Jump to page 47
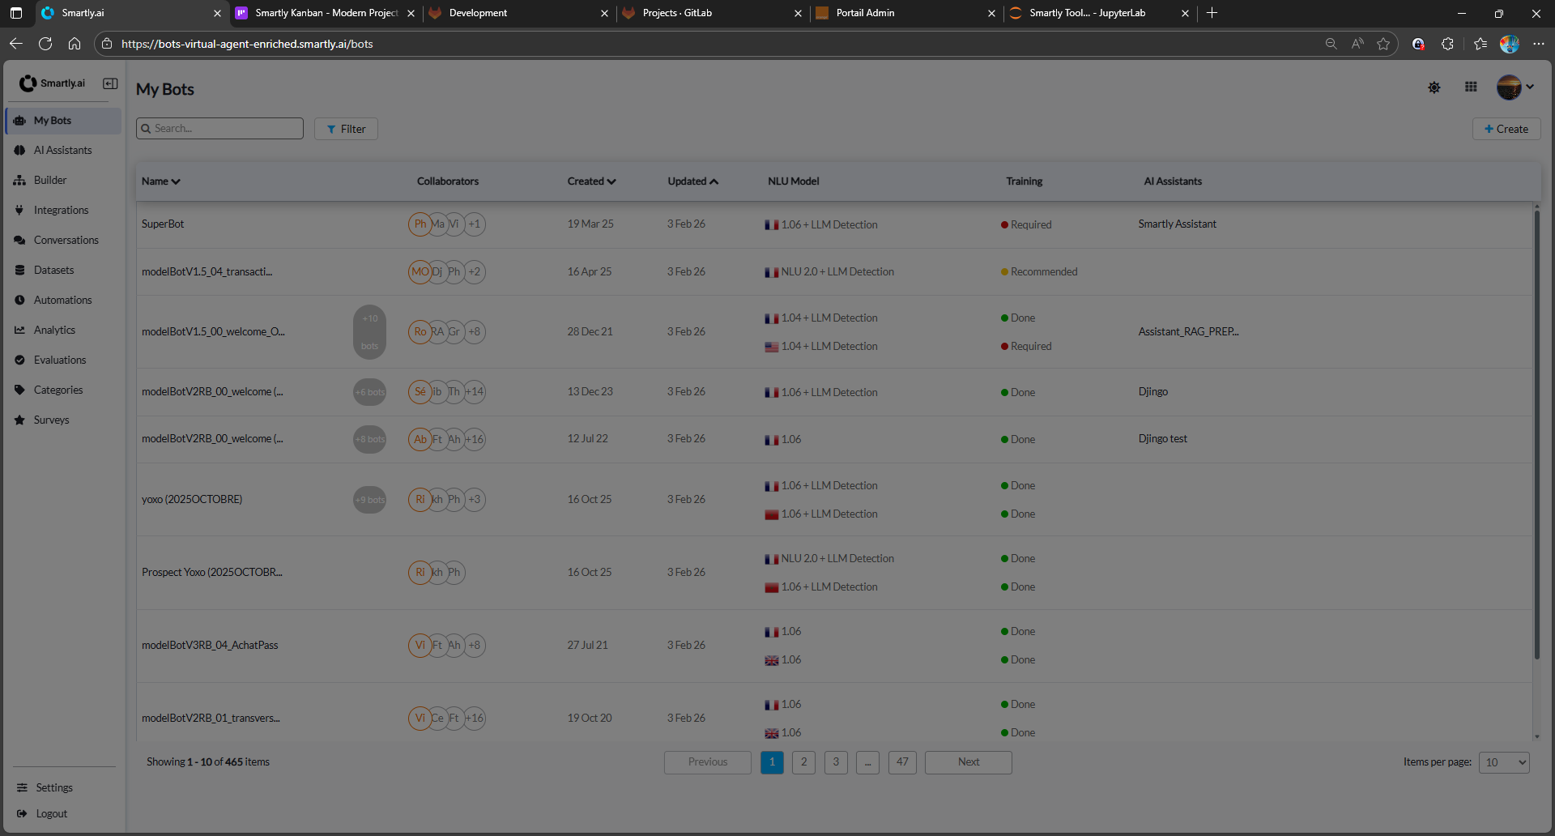The height and width of the screenshot is (836, 1555). coord(902,762)
